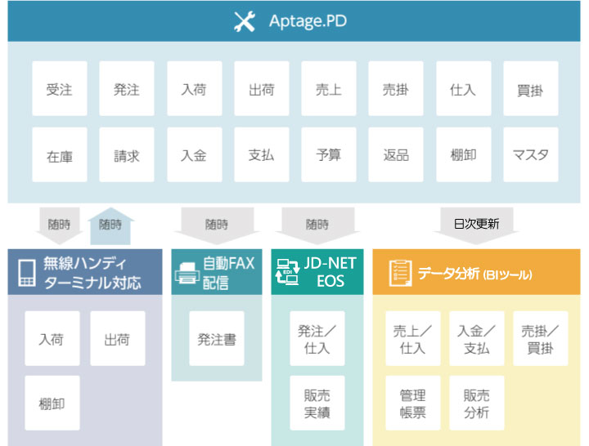
Task: Click the JD-NET EDI computers icon
Action: [287, 272]
